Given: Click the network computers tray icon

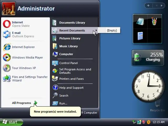Looking at the screenshot, I should pos(139,122).
